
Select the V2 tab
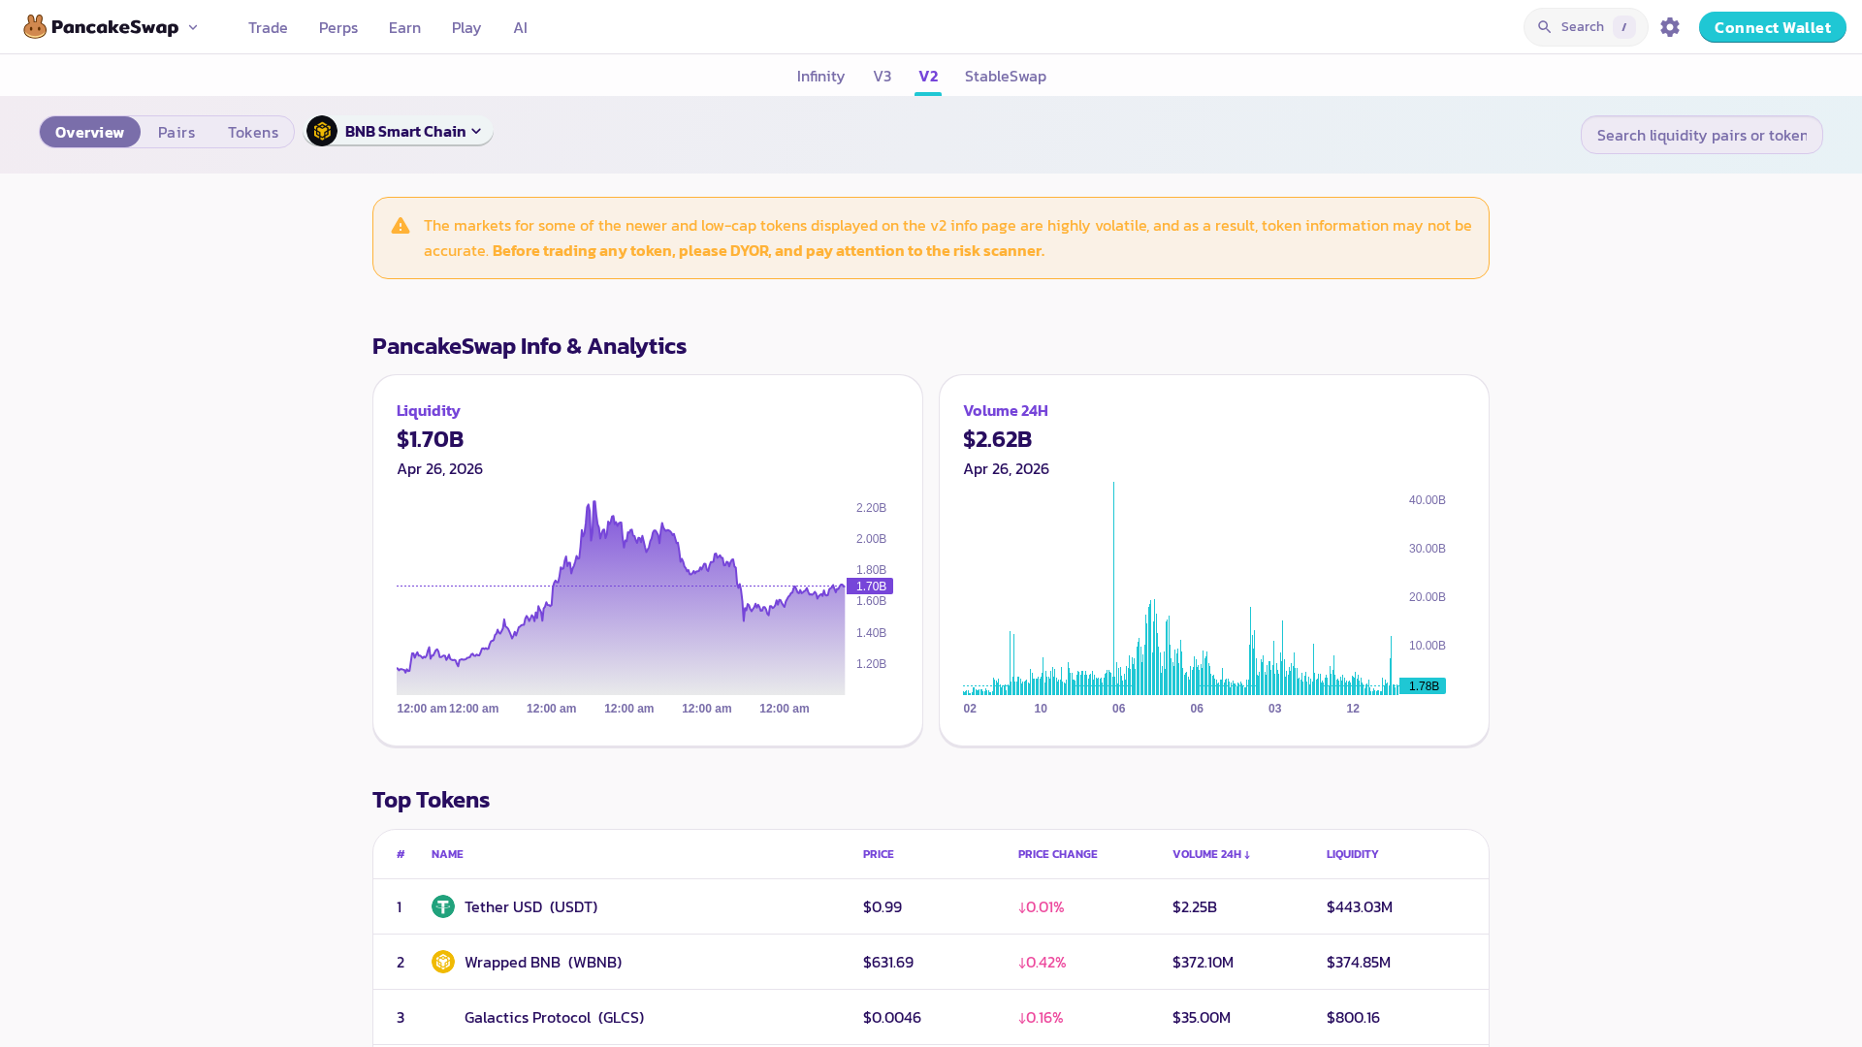click(928, 76)
